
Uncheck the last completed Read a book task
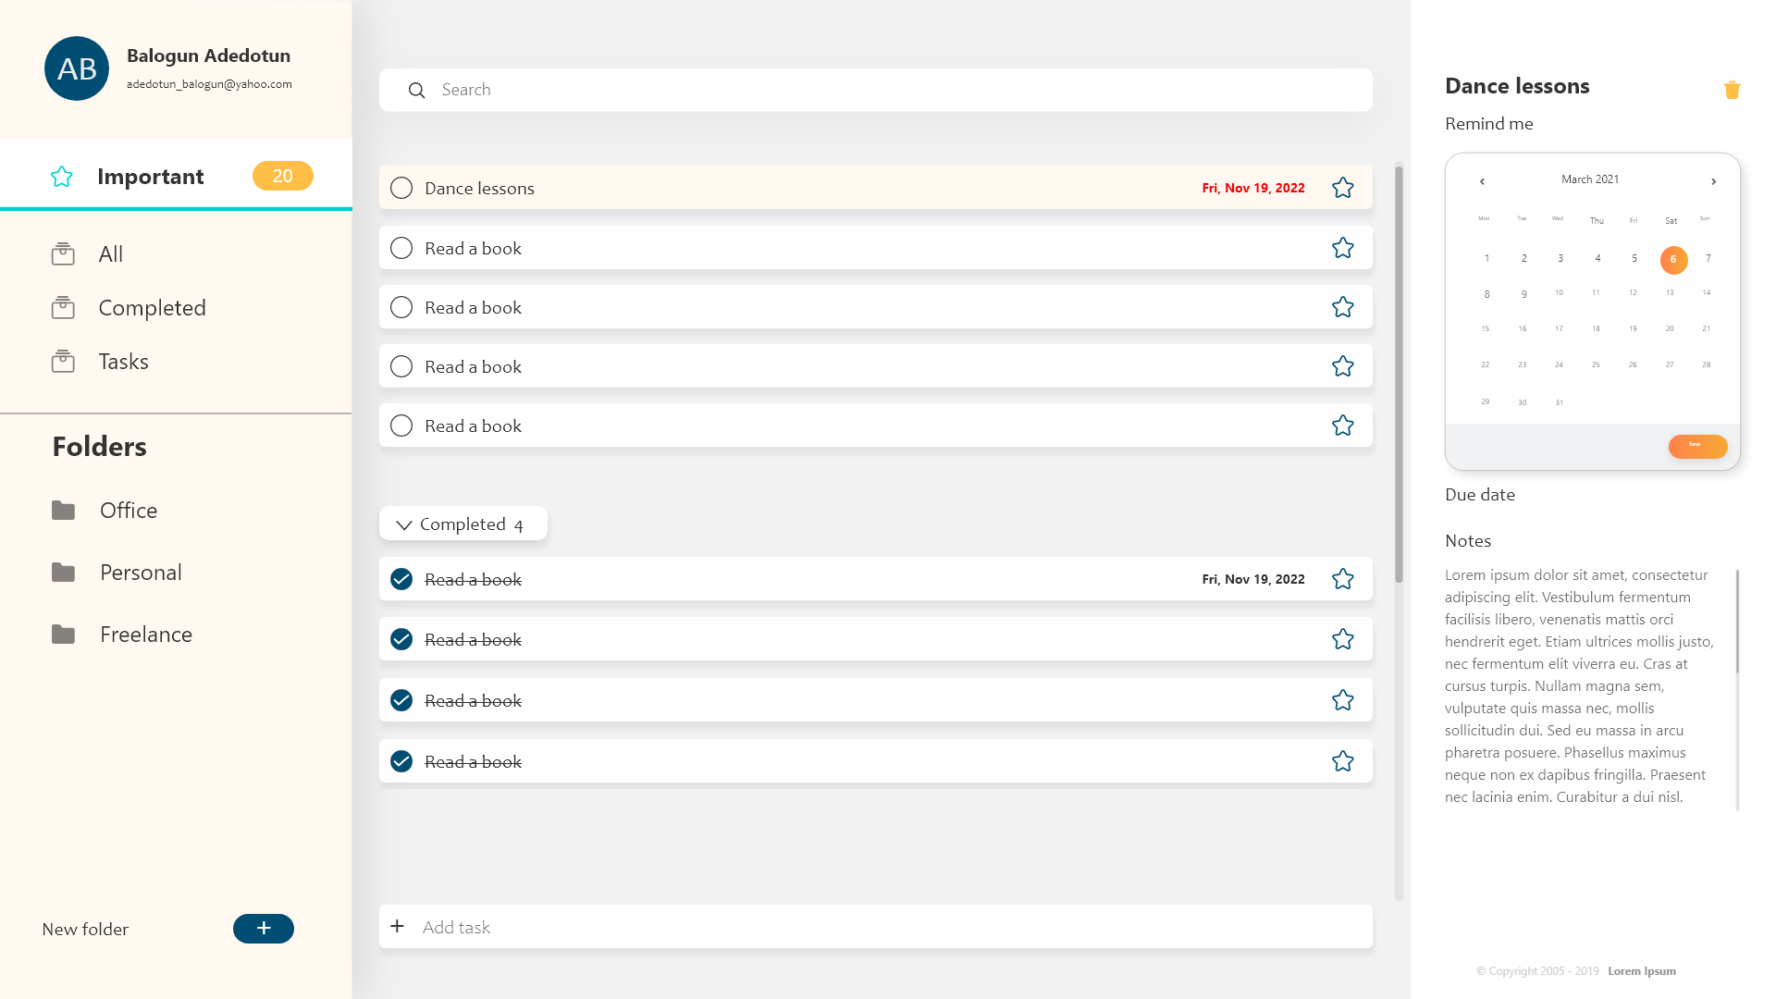click(401, 761)
